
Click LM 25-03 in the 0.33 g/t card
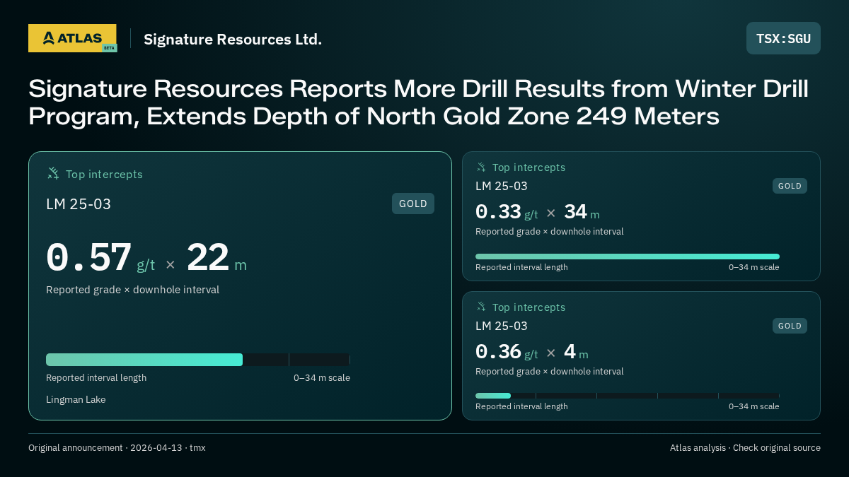[x=502, y=187]
